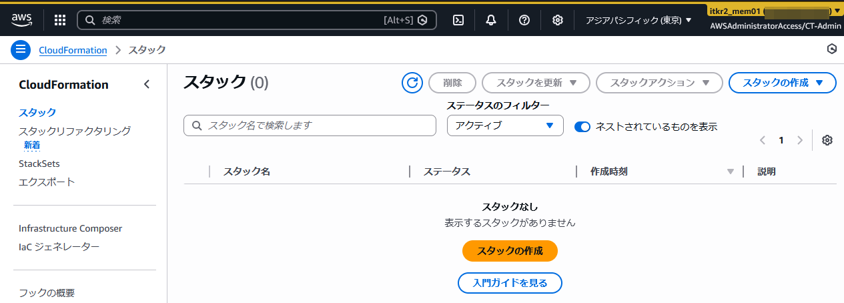
Task: Follow the CloudFormation breadcrumb link
Action: 73,50
